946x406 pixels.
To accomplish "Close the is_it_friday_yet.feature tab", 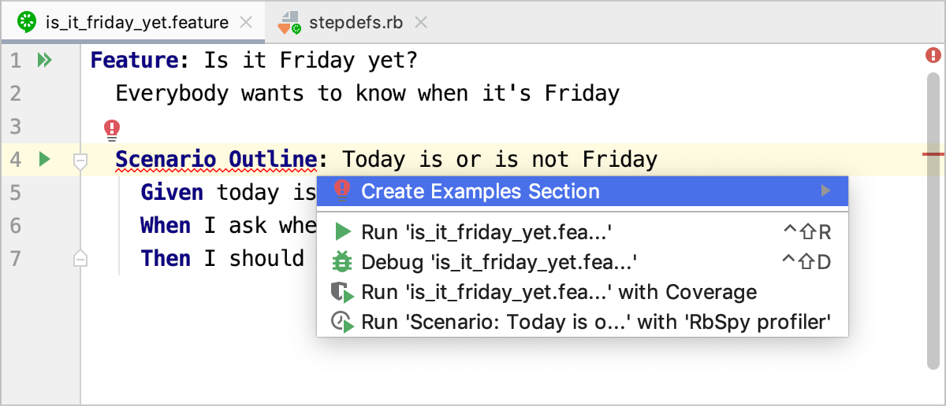I will click(x=246, y=23).
